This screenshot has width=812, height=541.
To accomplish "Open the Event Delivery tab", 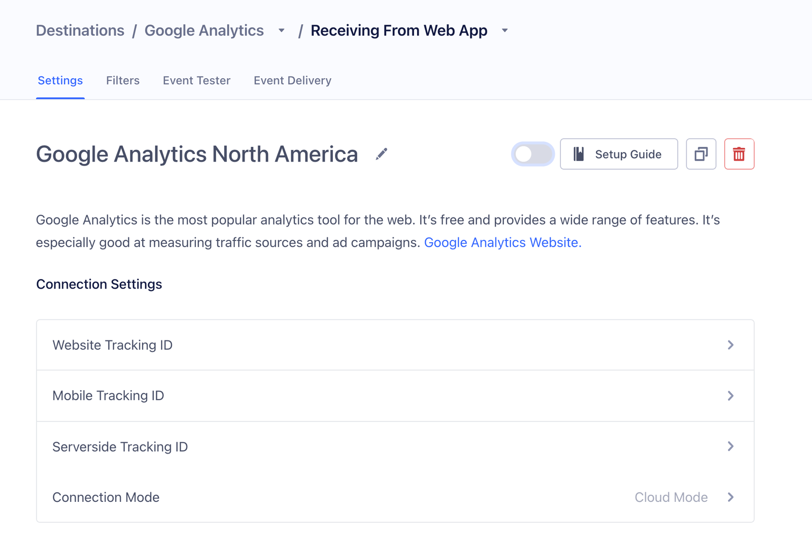I will click(292, 81).
